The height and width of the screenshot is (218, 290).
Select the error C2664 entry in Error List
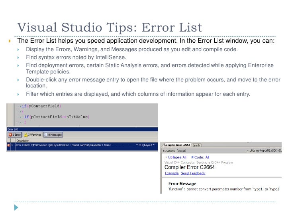[82, 145]
